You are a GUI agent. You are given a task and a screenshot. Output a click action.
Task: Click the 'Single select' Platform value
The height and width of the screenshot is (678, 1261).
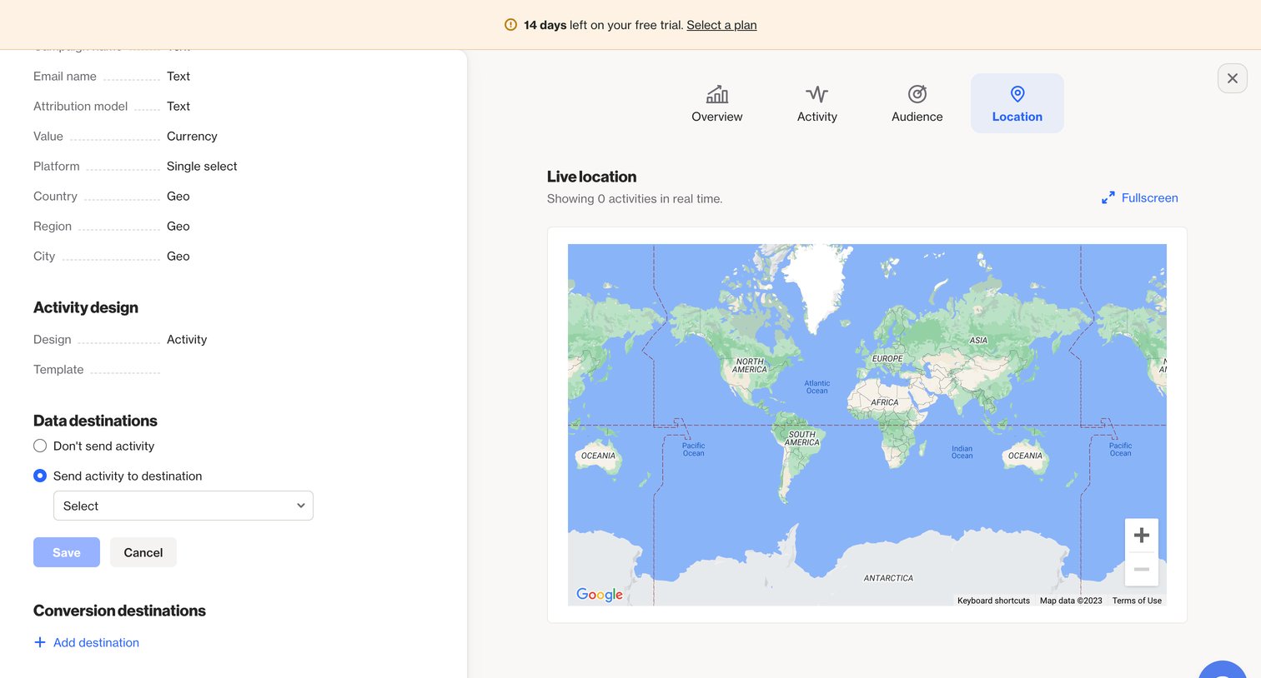pos(202,166)
